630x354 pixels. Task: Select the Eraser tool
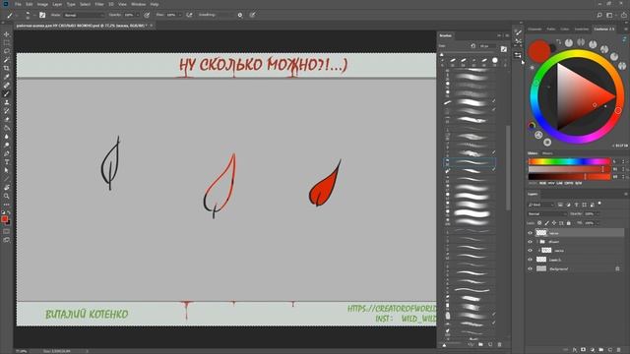click(7, 120)
